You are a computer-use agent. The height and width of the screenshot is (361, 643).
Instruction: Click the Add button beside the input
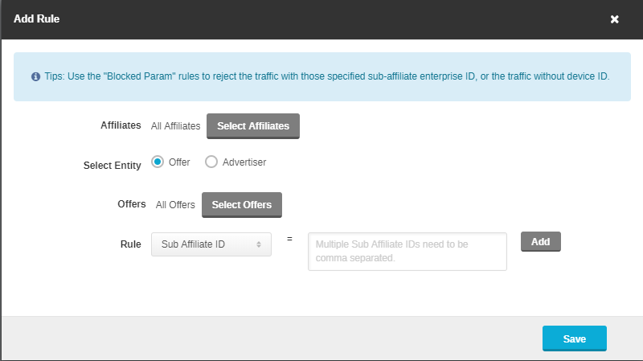coord(540,242)
